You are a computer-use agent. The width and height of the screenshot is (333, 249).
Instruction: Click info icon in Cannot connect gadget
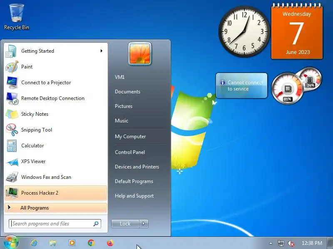tap(222, 83)
